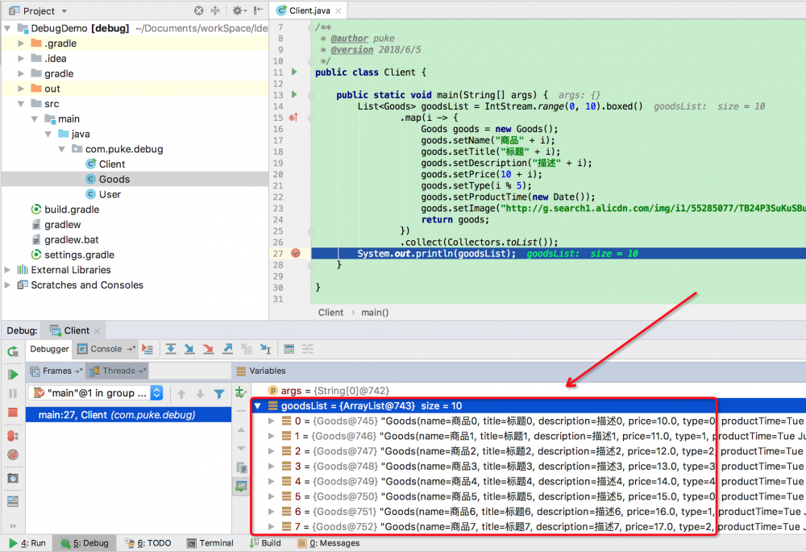The height and width of the screenshot is (552, 806).
Task: Step over the current line
Action: tap(171, 349)
